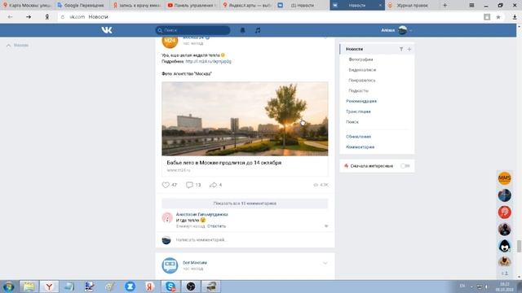Open the red circular chat avatar in sidebar
Image resolution: width=522 pixels, height=293 pixels.
coord(504,212)
